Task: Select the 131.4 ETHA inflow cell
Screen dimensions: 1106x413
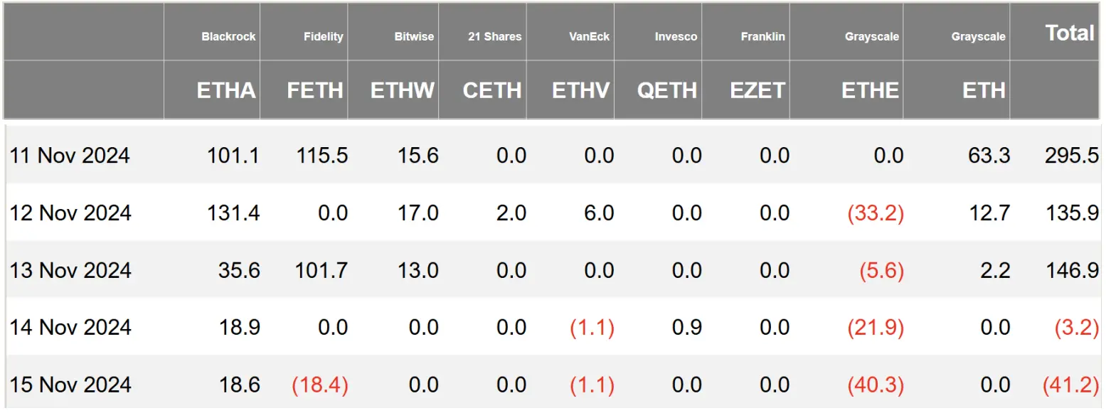Action: (x=233, y=213)
